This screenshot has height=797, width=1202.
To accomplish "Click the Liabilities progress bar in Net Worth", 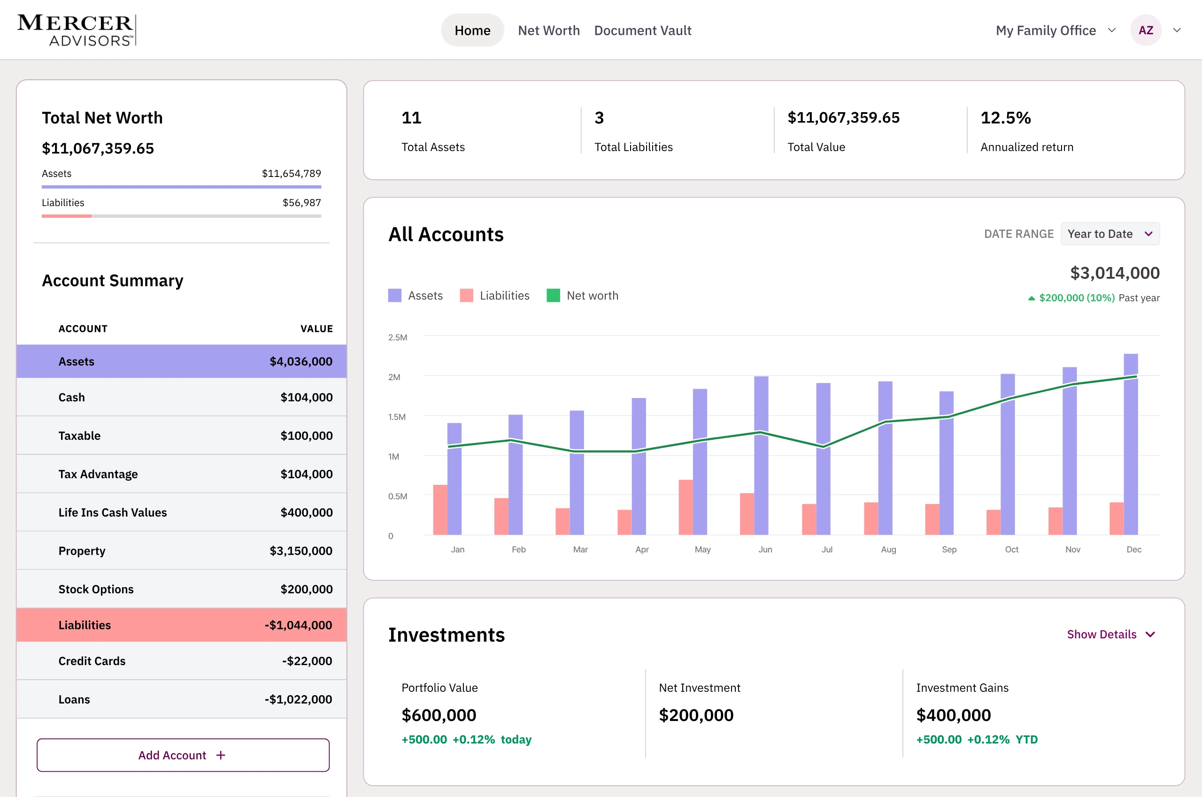I will (182, 216).
